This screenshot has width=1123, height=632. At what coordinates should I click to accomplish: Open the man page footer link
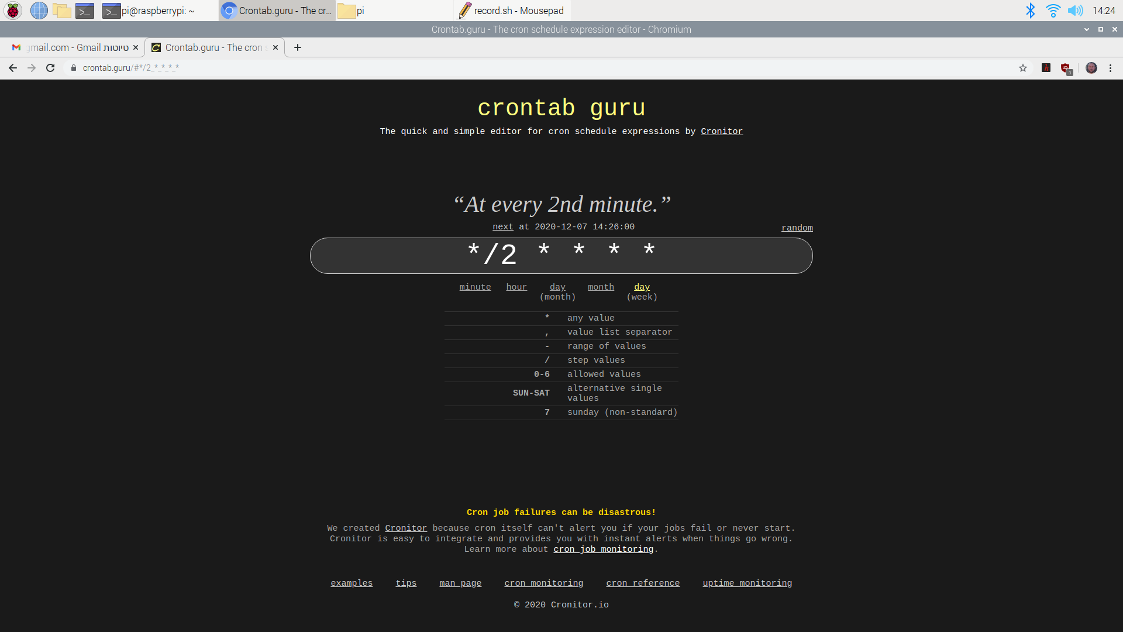tap(460, 583)
